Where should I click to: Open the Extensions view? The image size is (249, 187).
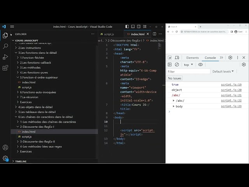click(5, 68)
